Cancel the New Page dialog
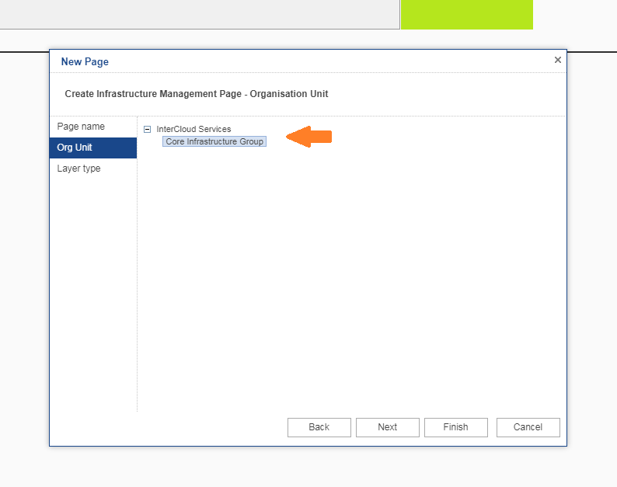The width and height of the screenshot is (617, 487). point(528,427)
